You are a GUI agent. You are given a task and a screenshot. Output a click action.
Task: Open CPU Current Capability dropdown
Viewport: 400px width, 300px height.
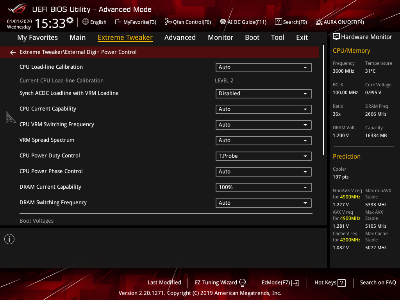click(x=264, y=109)
